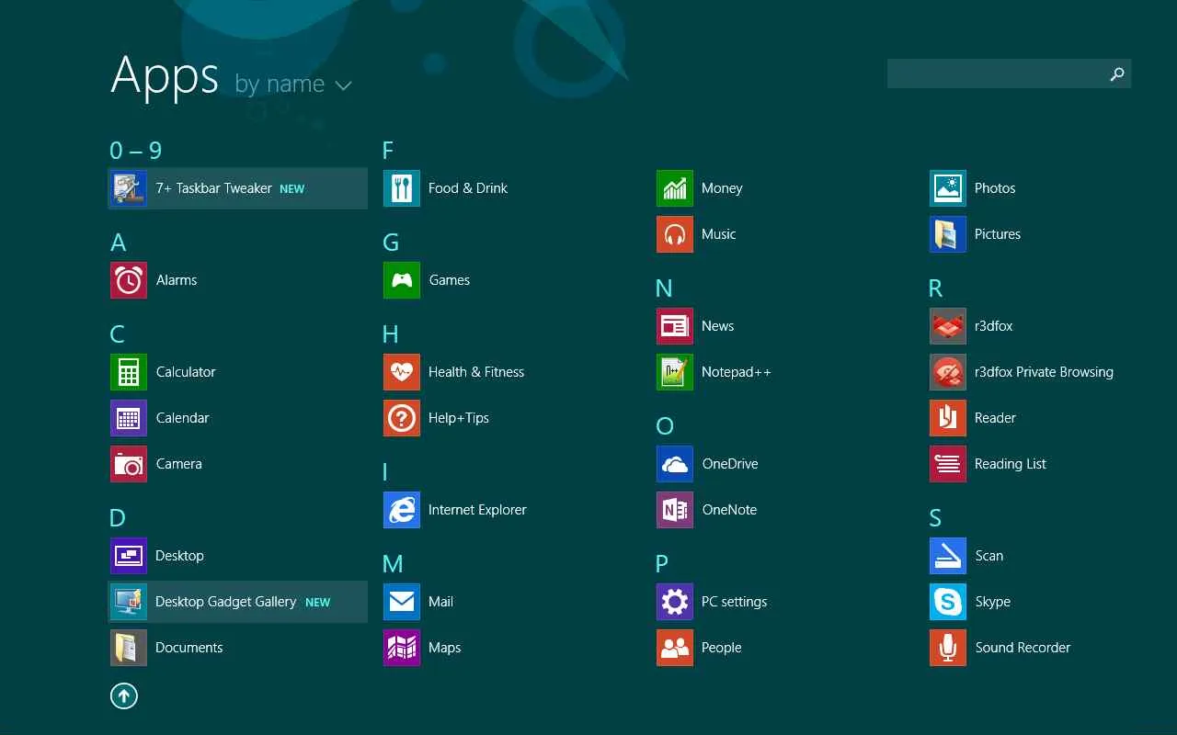Click the 'G' group header
Screen dimensions: 1177x735
point(391,243)
